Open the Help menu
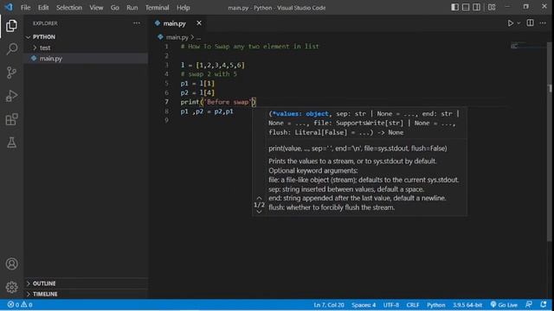The height and width of the screenshot is (311, 554). point(183,8)
